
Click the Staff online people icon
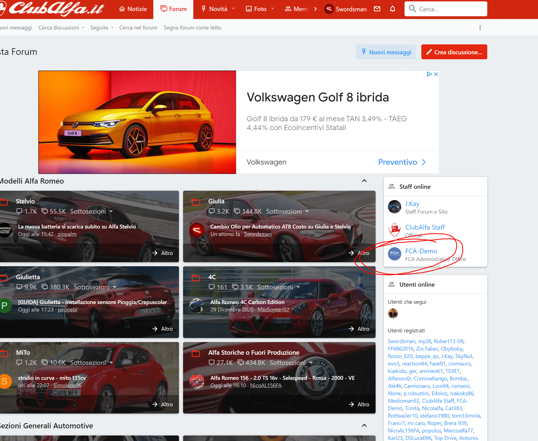392,187
